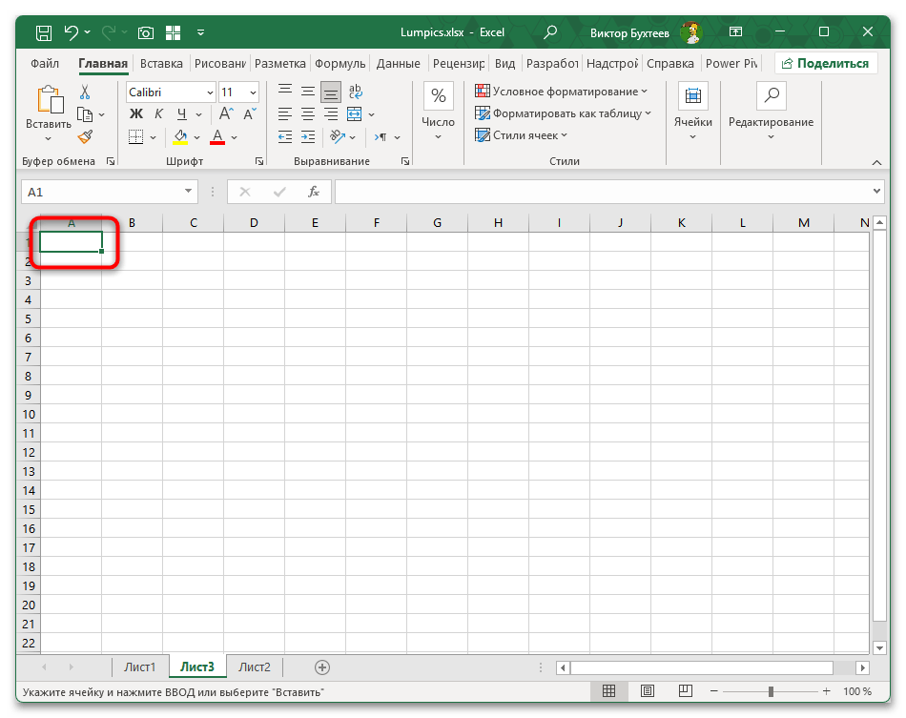Save the workbook using the floppy icon
This screenshot has height=718, width=906.
point(44,32)
